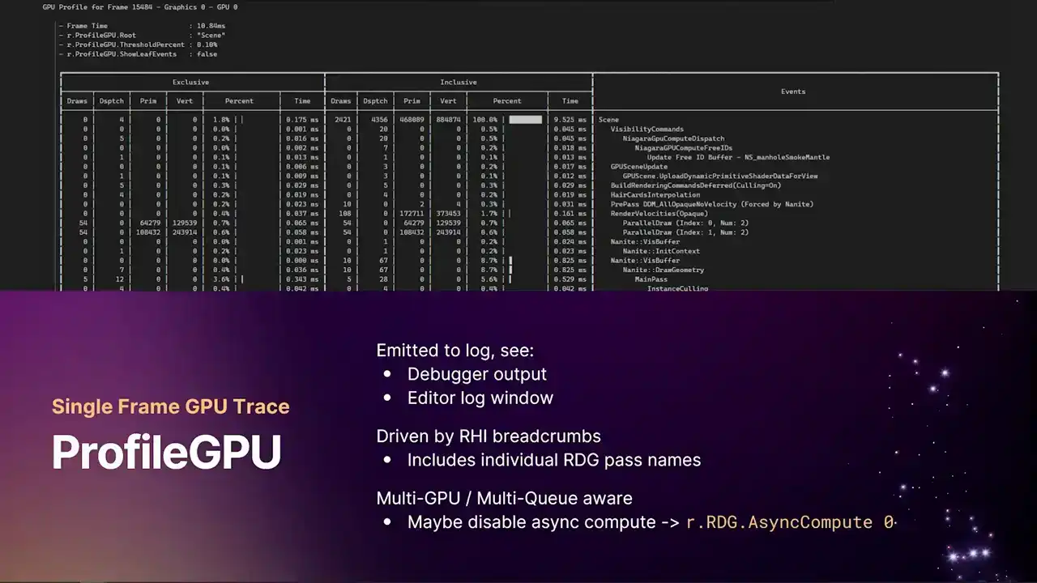Select the GPUSceneUpdate event
Screen dimensions: 1037x583
638,167
